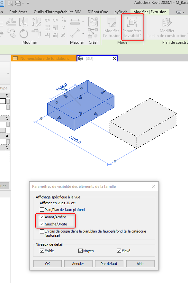
Task: Select Trim/Extend Multiple Elements tool
Action: click(55, 35)
